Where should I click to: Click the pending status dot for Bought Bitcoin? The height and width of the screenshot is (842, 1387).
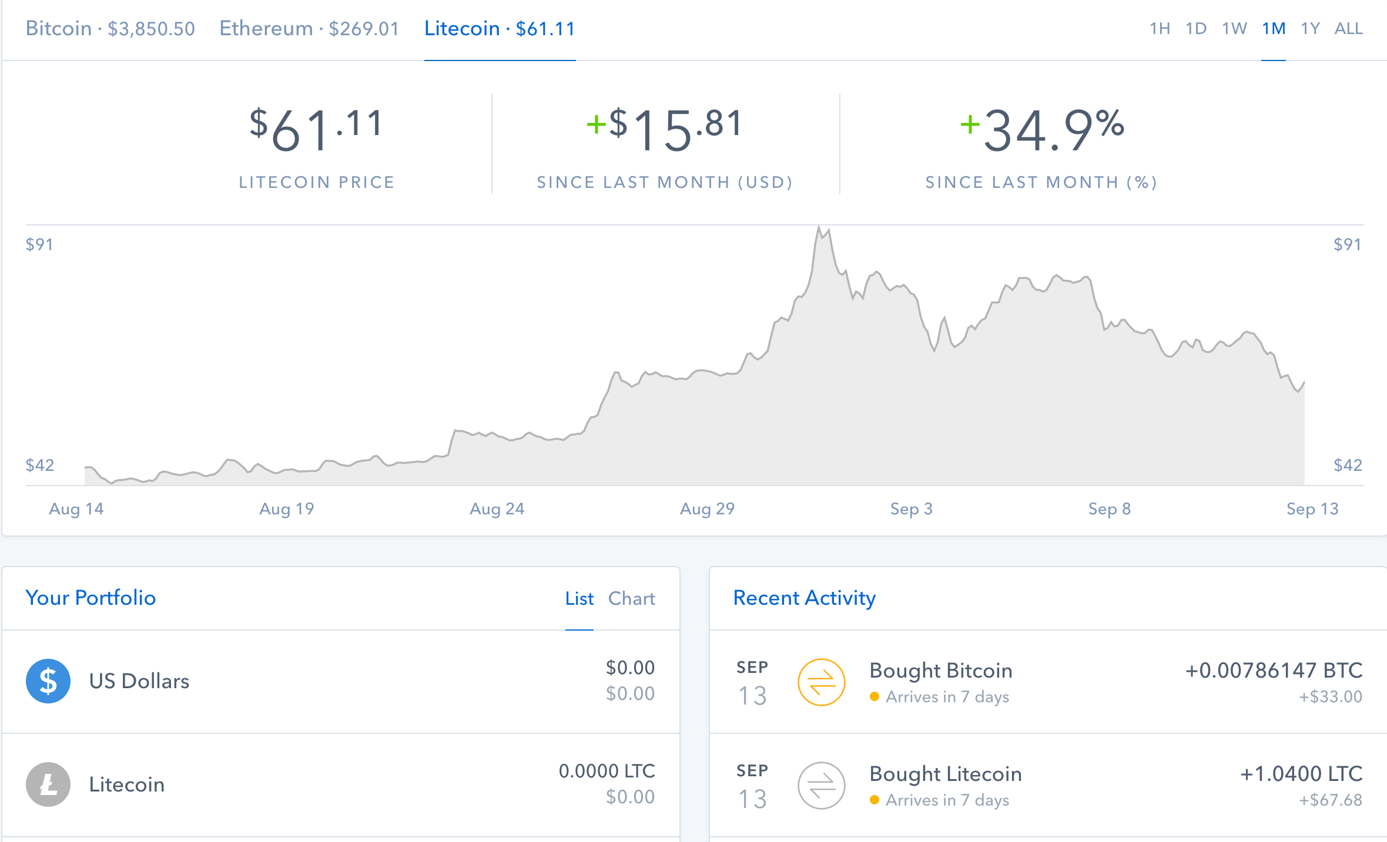click(875, 697)
